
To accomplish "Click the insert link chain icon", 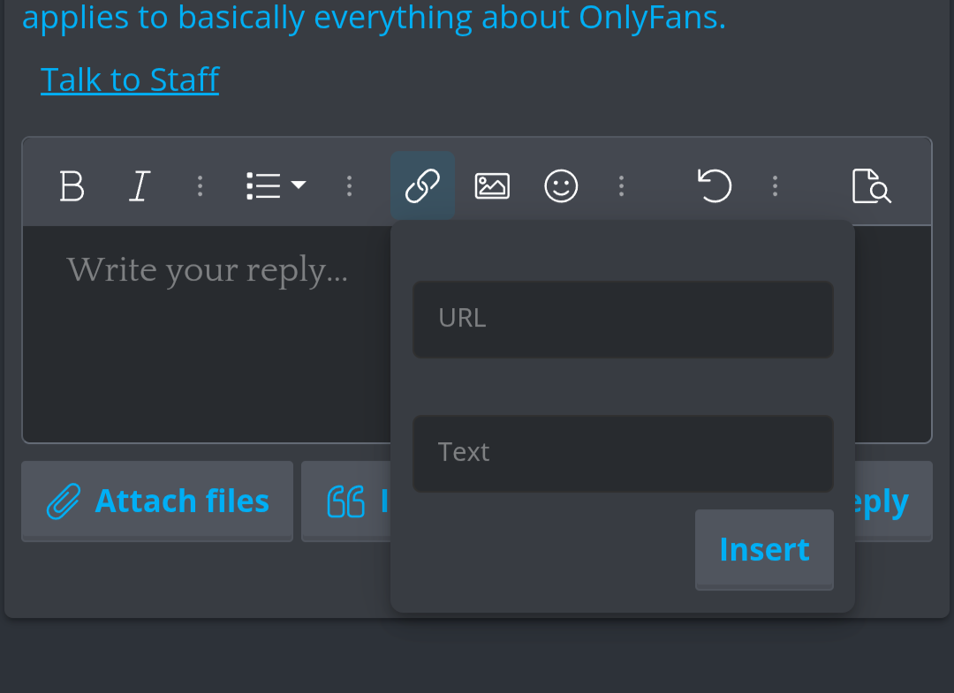I will click(422, 185).
